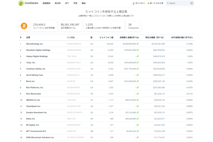Click the OTCMKTS:DMGGF symbol
213x142 pixels.
(x=76, y=137)
